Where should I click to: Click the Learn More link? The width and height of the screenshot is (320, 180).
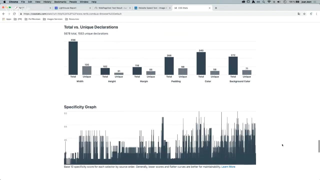228,167
